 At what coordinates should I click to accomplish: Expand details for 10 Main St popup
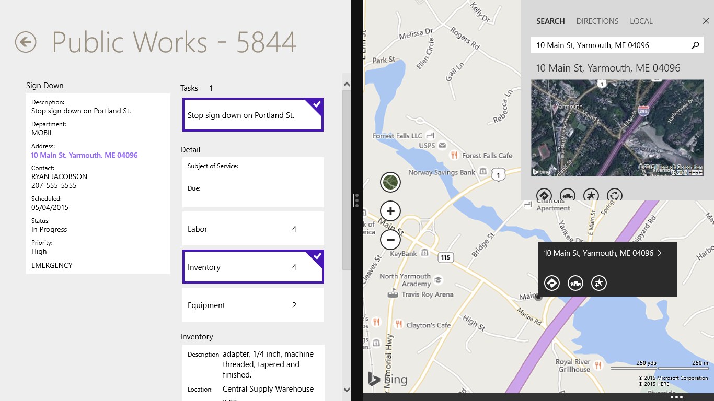pos(659,253)
